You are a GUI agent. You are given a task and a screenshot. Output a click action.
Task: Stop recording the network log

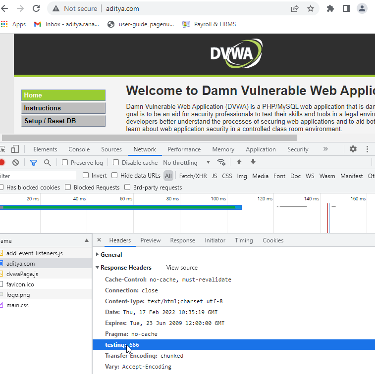tap(2, 163)
